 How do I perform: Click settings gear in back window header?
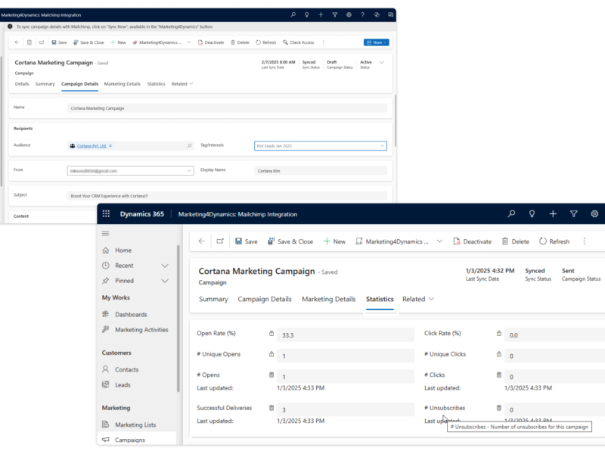tap(349, 14)
